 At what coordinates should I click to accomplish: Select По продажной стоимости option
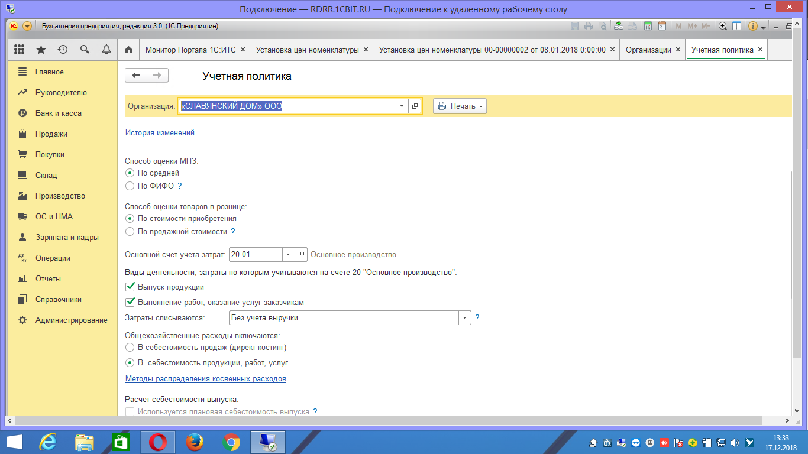[176, 232]
